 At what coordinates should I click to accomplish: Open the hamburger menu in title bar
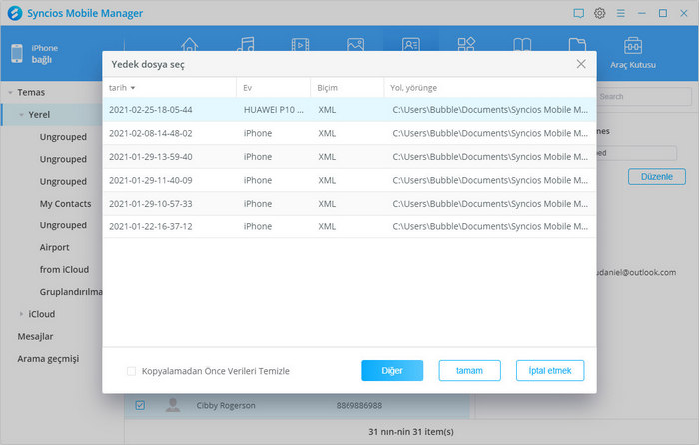[x=620, y=13]
